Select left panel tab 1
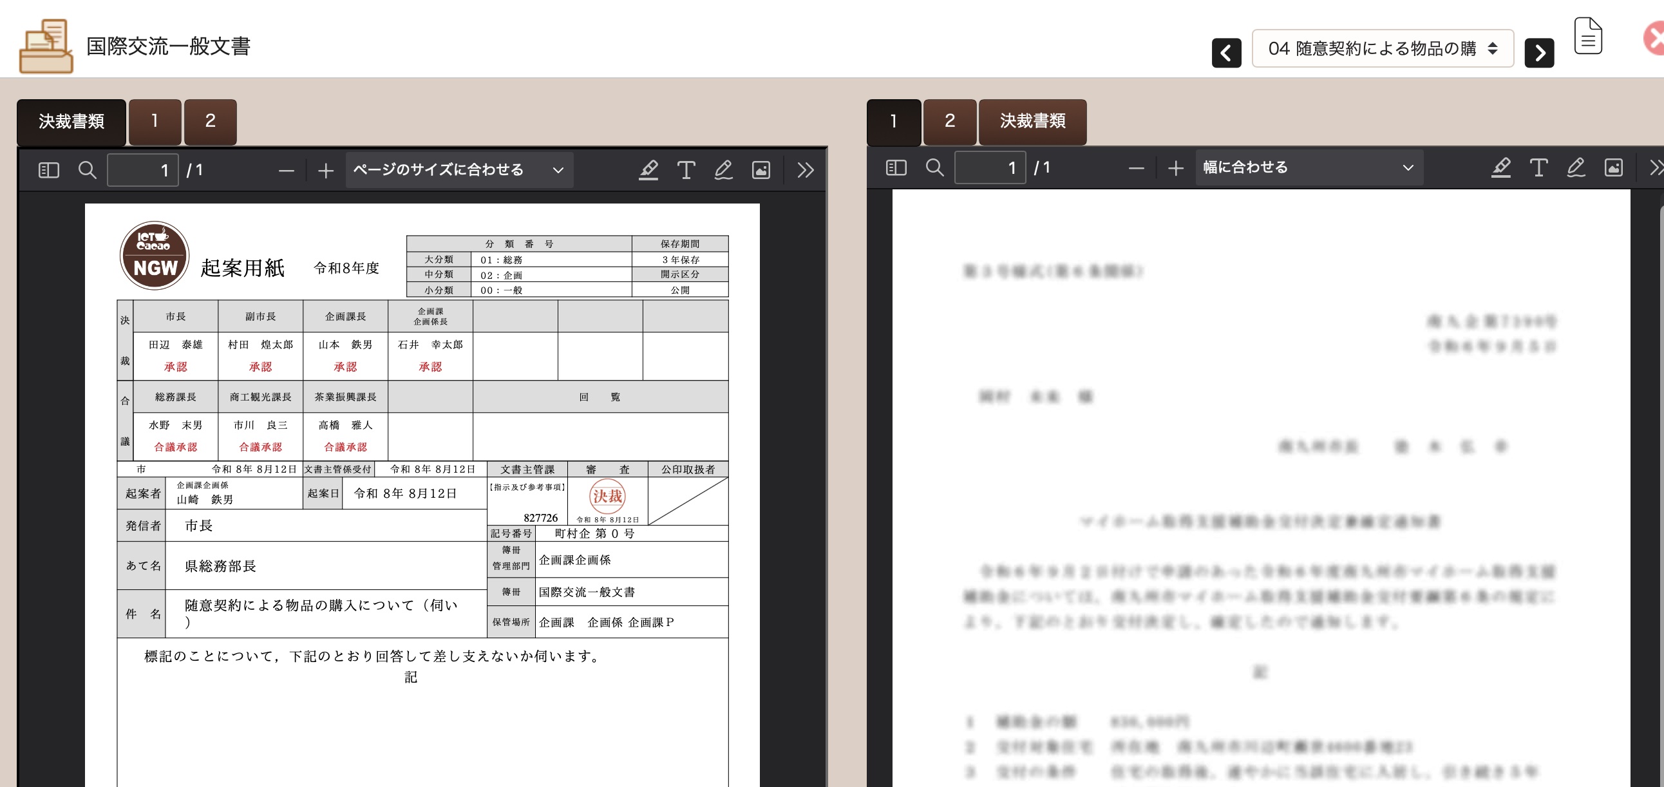 click(x=155, y=122)
